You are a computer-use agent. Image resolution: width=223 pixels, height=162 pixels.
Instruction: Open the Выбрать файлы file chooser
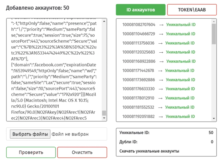point(30,134)
